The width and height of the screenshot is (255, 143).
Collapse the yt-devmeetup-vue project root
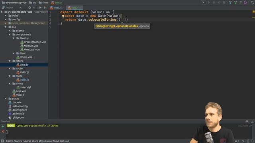[2, 12]
